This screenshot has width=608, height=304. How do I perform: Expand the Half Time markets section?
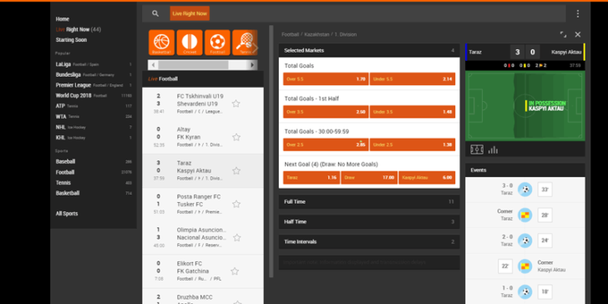point(369,222)
